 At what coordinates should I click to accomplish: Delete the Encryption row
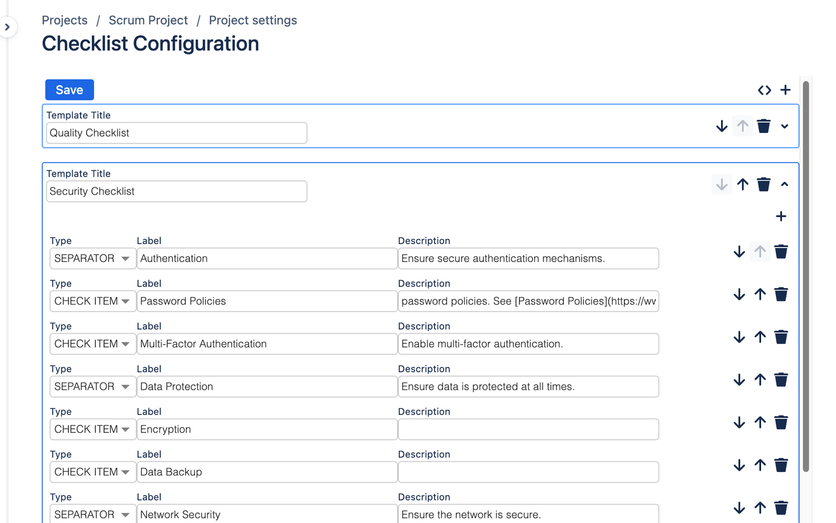click(x=781, y=422)
